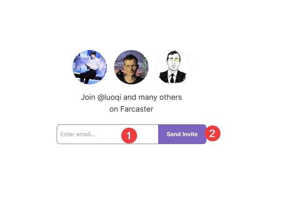Focus the Enter email input field

tap(108, 134)
